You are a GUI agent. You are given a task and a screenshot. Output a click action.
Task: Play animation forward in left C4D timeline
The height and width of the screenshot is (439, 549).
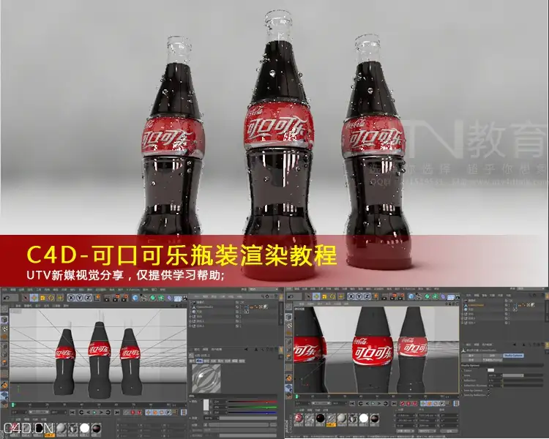click(x=94, y=413)
